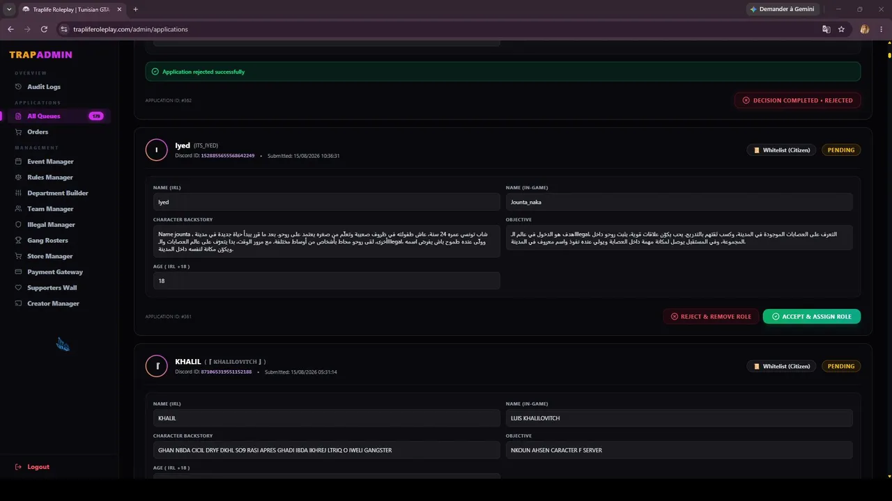Go to Audit Logs menu item

pos(44,87)
